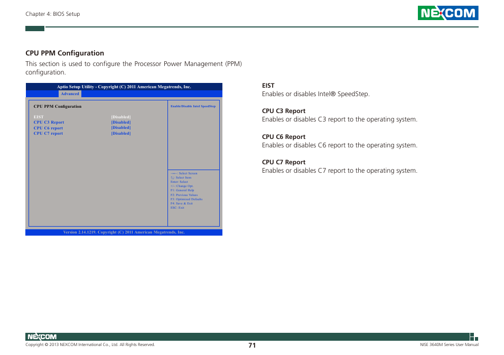Screen dimensions: 504x355
Task: Click the Version 2.14.1219 footer text
Action: coord(124,232)
